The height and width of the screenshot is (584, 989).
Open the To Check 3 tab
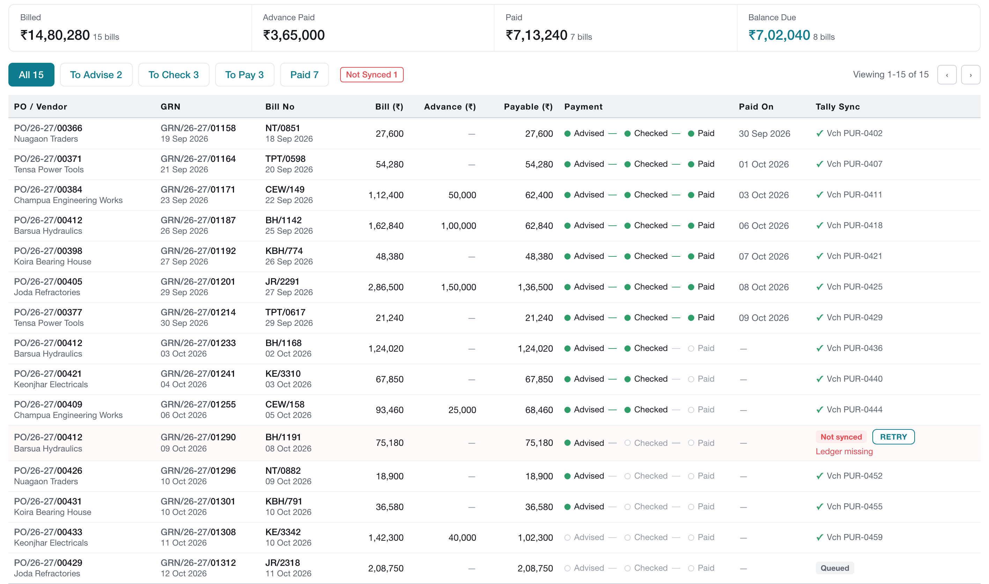pos(173,75)
